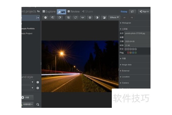Click the search magnifier icon at bottom left
The image size is (172, 115).
coord(38,105)
